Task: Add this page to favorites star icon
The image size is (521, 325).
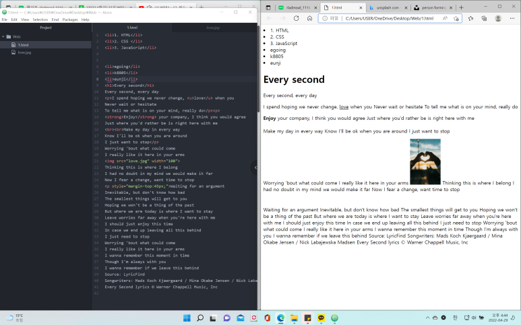Action: (x=456, y=18)
